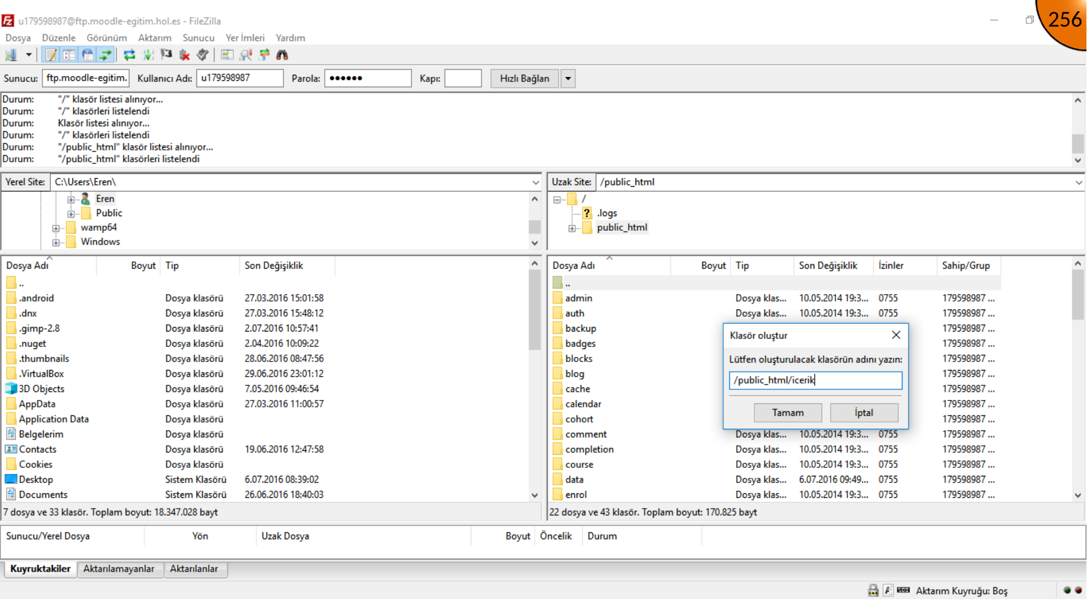The width and height of the screenshot is (1087, 611).
Task: Click the lock encryption status icon
Action: pos(873,591)
